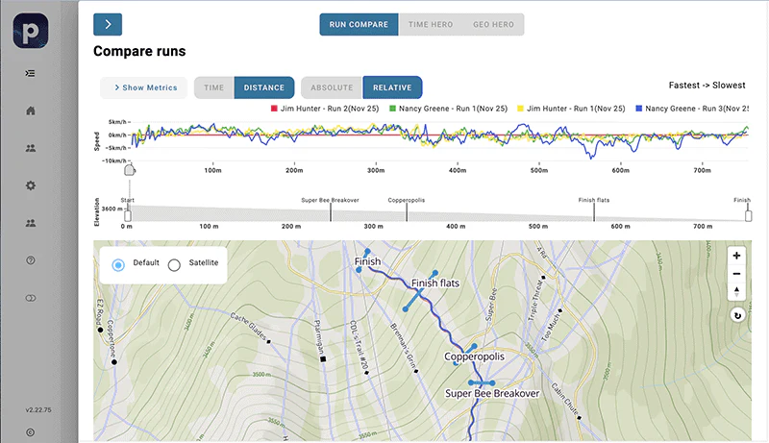Reset map bearing with compass icon

click(x=736, y=290)
